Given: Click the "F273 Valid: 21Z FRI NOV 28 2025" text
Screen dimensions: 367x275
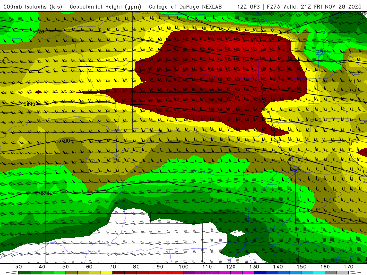Looking at the screenshot, I should click(x=314, y=6).
